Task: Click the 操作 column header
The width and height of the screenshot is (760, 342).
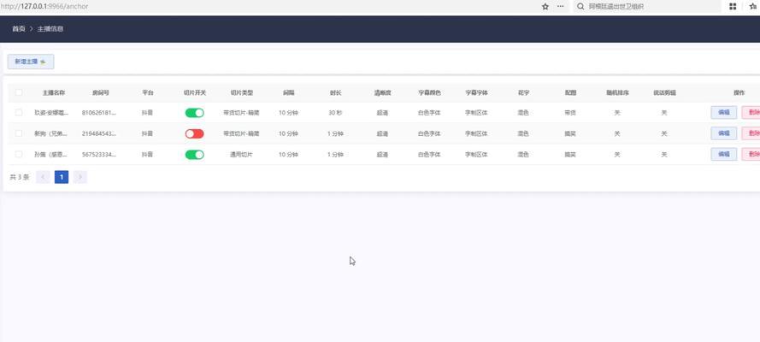Action: (739, 92)
